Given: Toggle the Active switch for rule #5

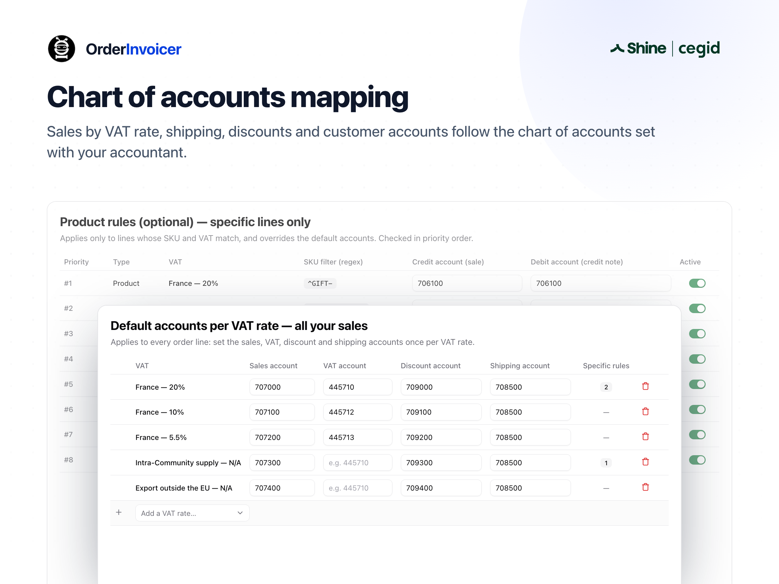Looking at the screenshot, I should tap(697, 384).
